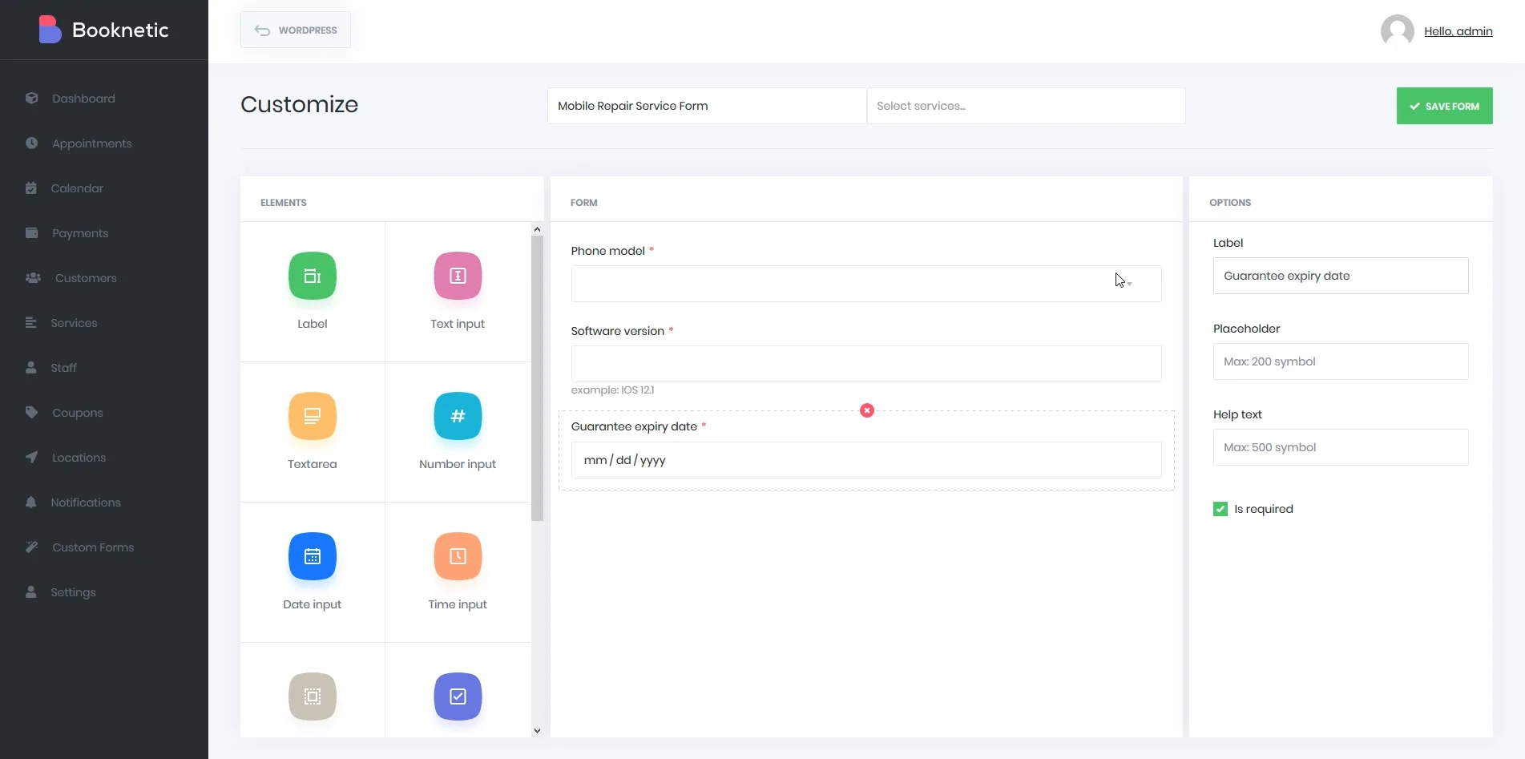Choose the Textarea element icon
Viewport: 1525px width, 759px height.
[312, 416]
